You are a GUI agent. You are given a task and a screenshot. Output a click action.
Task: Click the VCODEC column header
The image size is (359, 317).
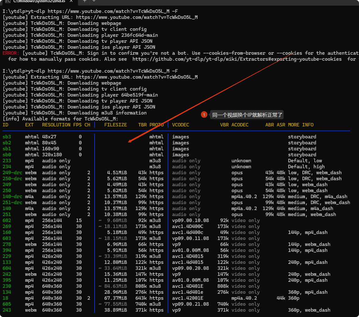(181, 125)
